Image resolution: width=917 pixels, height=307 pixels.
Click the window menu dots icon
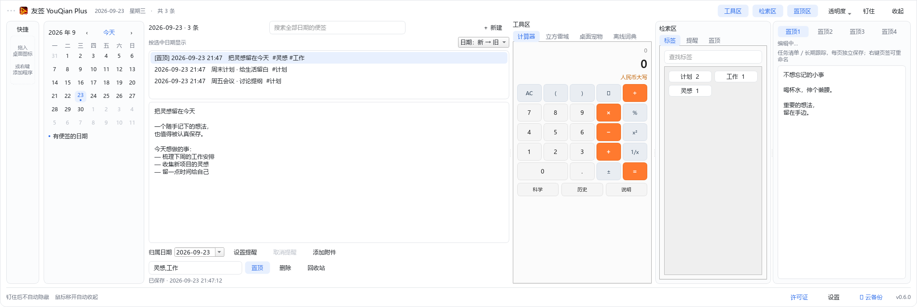point(11,11)
